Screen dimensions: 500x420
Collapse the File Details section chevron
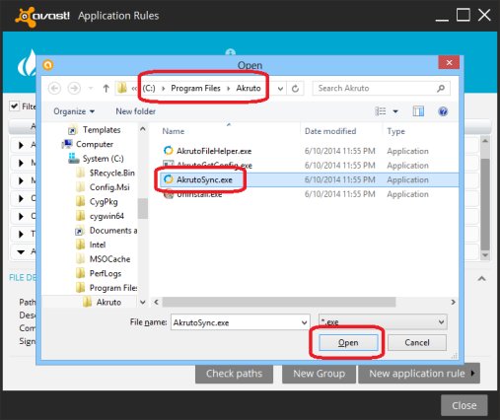482,279
